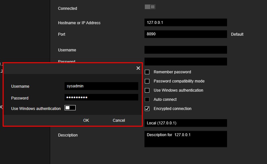Enable the Auto connect checkbox
Screen dimensions: 267x164
pos(147,100)
